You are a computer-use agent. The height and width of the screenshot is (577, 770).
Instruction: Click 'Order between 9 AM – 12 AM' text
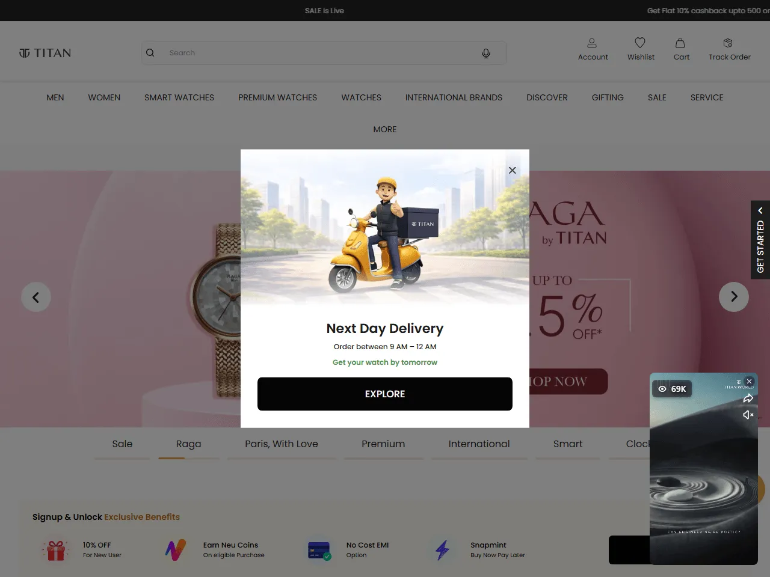click(385, 347)
